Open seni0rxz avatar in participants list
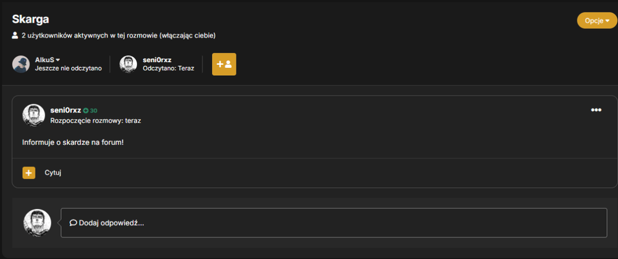Image resolution: width=618 pixels, height=259 pixels. point(128,64)
